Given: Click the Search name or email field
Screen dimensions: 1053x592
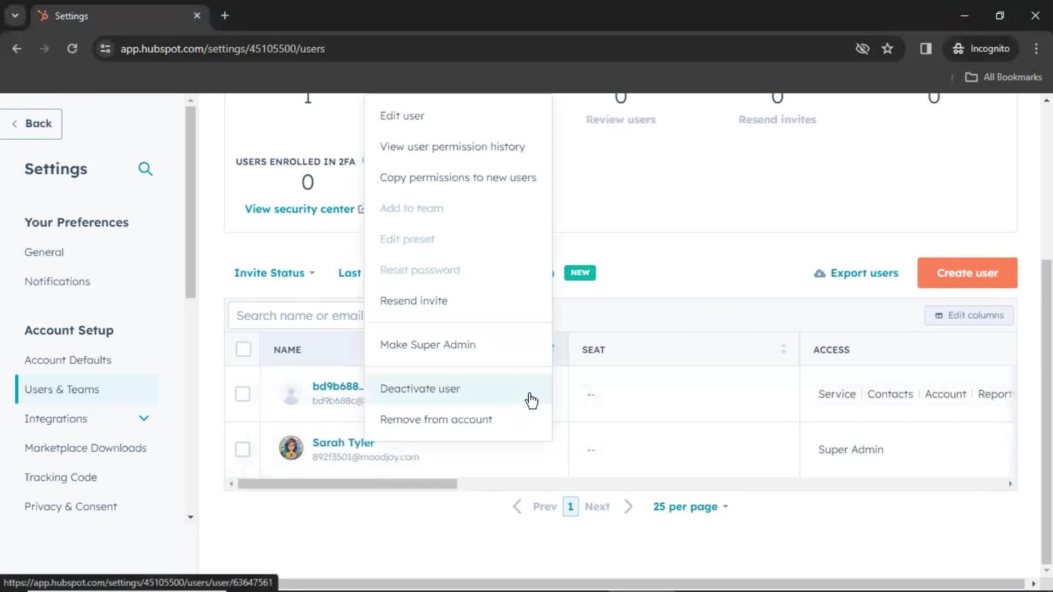Looking at the screenshot, I should tap(300, 315).
